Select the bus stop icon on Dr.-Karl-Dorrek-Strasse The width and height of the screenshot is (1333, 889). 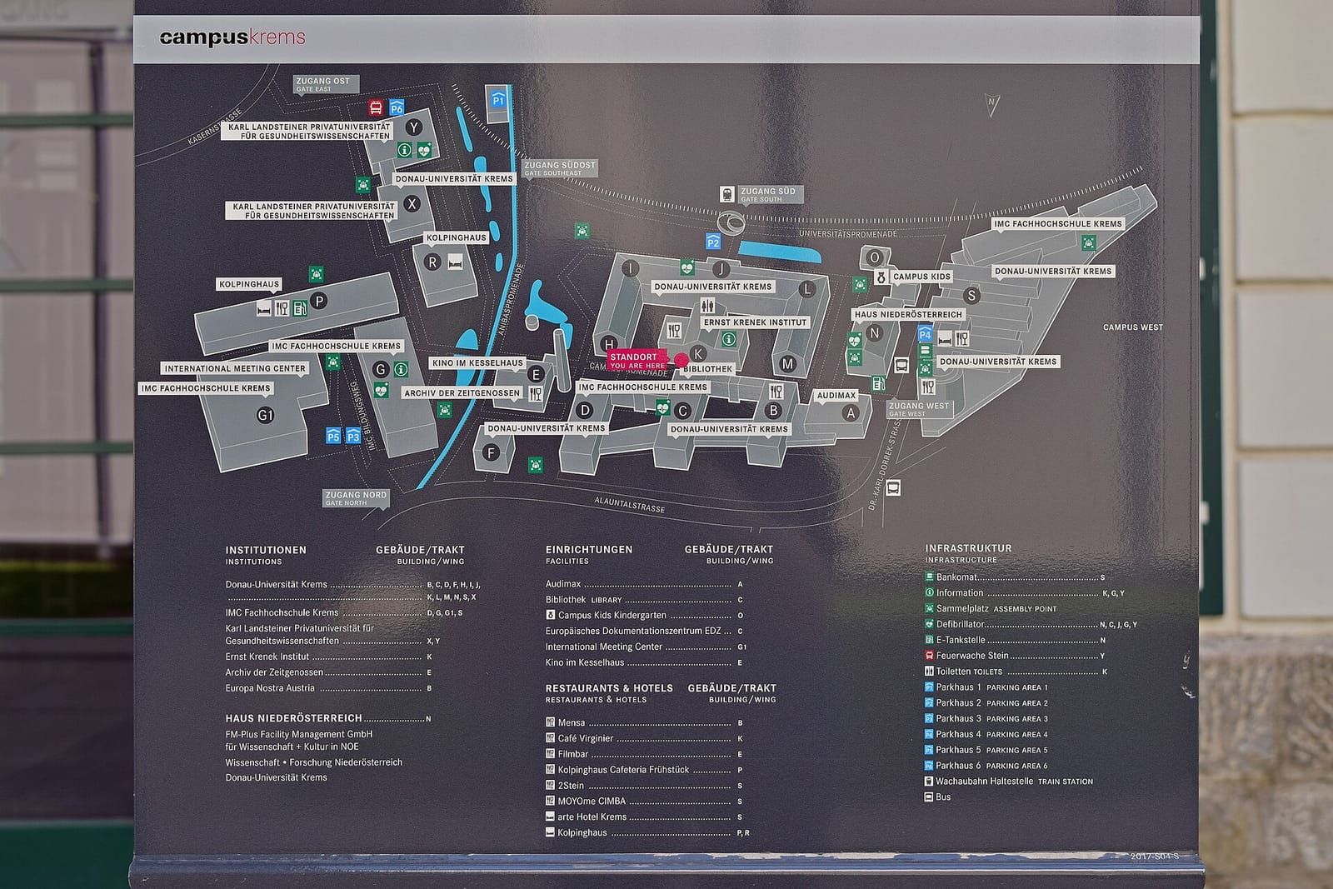[x=893, y=487]
